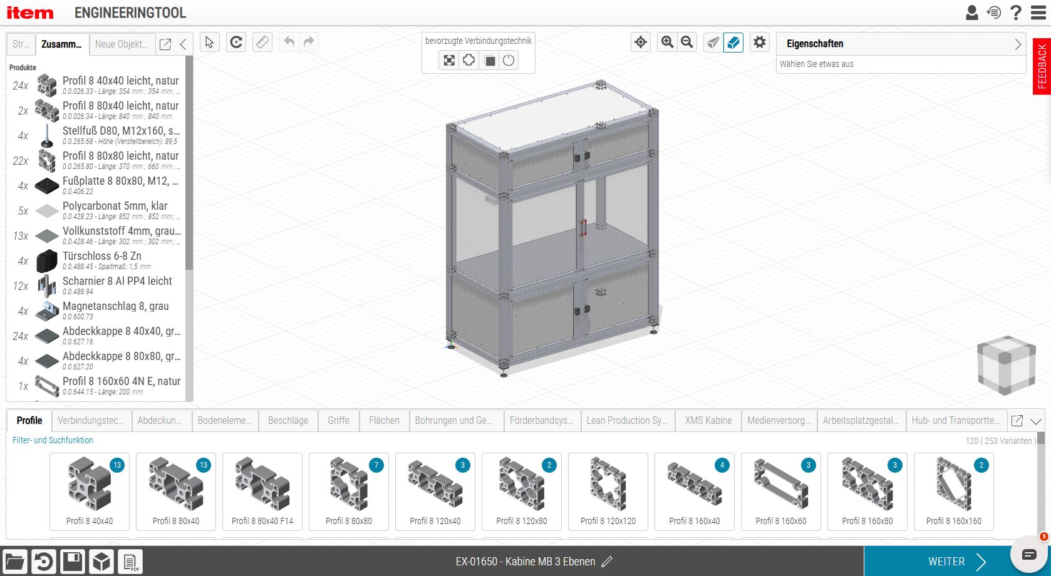Activate the measuring tape tool

262,43
